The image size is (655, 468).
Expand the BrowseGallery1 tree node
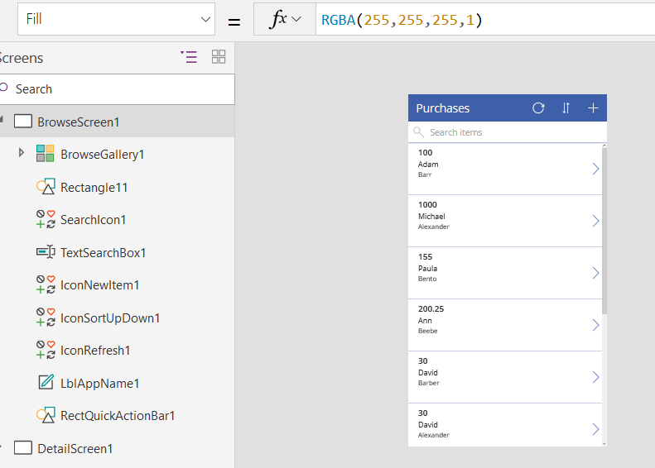click(x=22, y=154)
